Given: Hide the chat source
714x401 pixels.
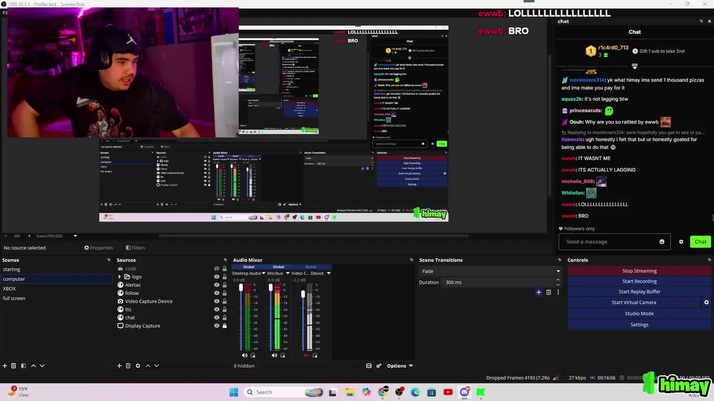Looking at the screenshot, I should click(x=217, y=317).
